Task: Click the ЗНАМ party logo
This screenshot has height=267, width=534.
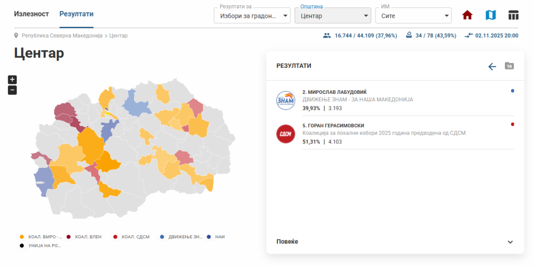Action: 286,99
